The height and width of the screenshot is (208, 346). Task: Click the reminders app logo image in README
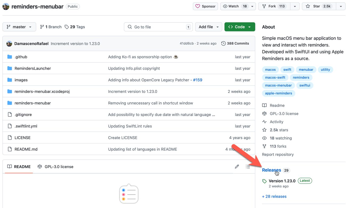pos(129,193)
